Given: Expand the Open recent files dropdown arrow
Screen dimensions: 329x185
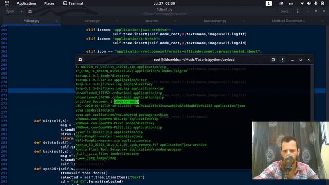Looking at the screenshot, I should click(22, 11).
